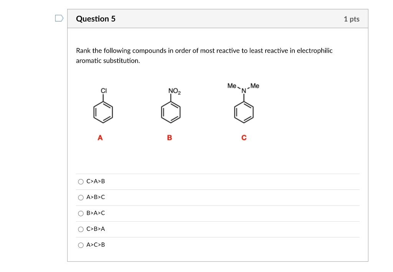The width and height of the screenshot is (393, 272).
Task: Click the Cl substituent on structure A
Action: click(x=104, y=91)
